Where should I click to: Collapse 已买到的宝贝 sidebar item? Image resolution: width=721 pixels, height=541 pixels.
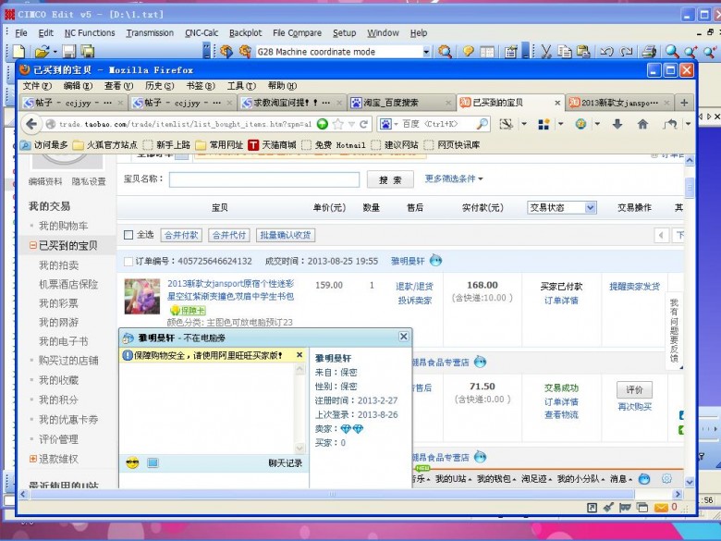pos(33,246)
